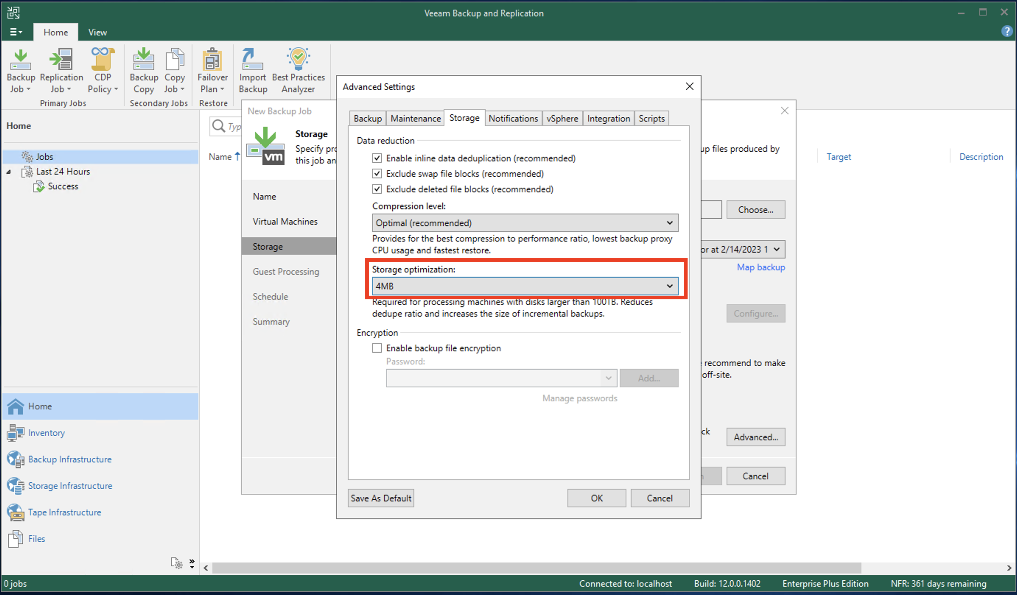The image size is (1017, 595).
Task: Confirm Advanced Settings with OK
Action: pos(597,498)
